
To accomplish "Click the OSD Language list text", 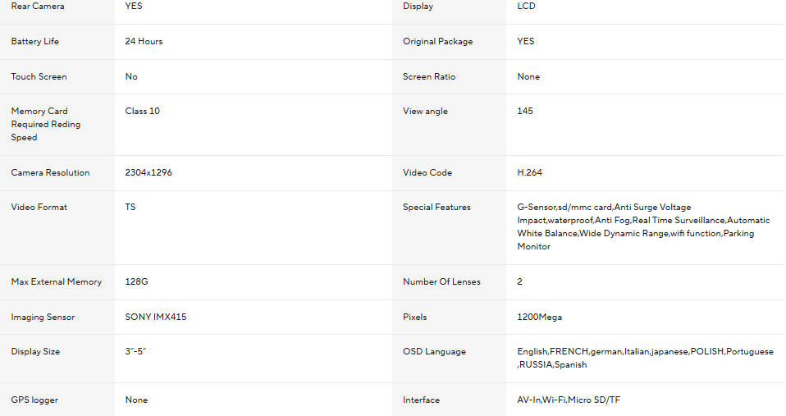I will tap(645, 358).
